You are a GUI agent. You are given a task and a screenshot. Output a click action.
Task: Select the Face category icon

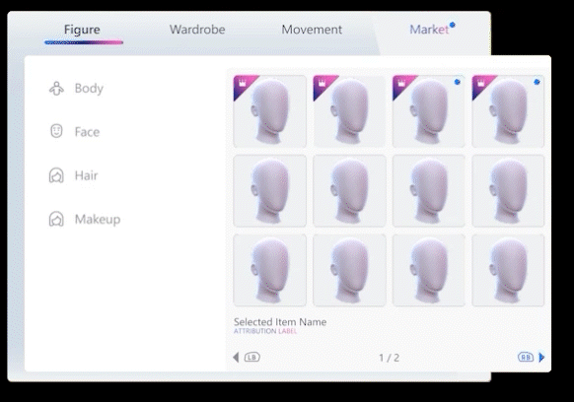(56, 131)
